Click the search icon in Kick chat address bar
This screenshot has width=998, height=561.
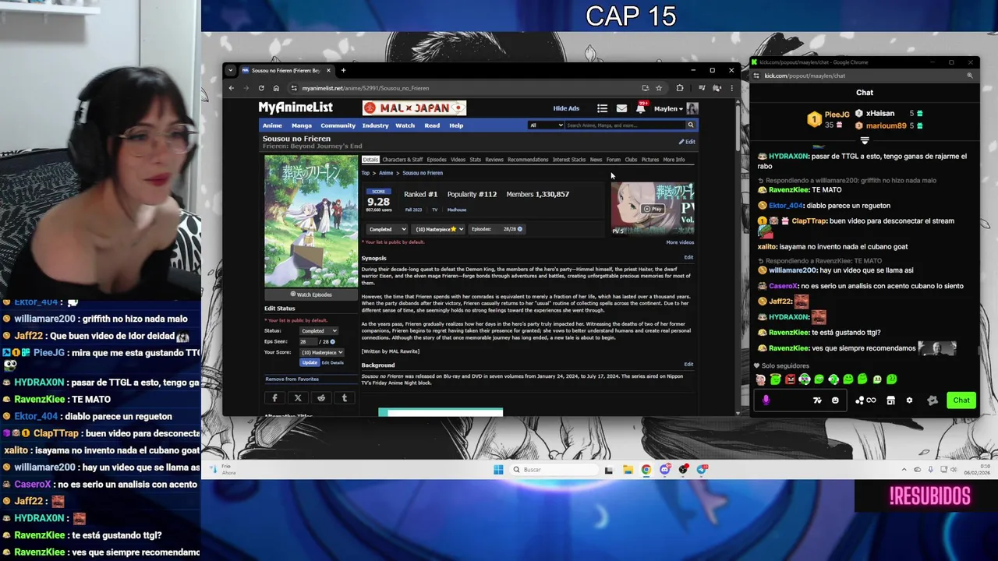[970, 76]
